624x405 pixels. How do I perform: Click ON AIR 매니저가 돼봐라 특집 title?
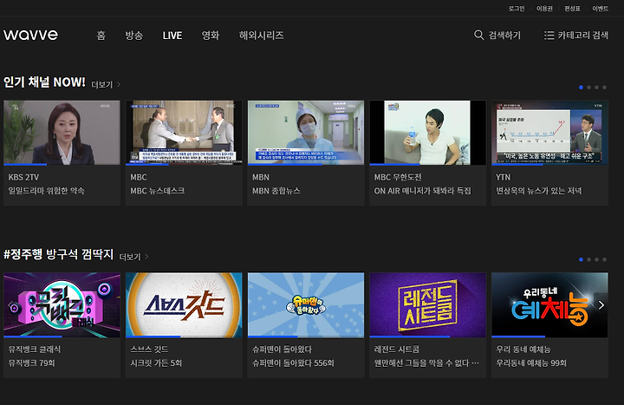click(423, 191)
